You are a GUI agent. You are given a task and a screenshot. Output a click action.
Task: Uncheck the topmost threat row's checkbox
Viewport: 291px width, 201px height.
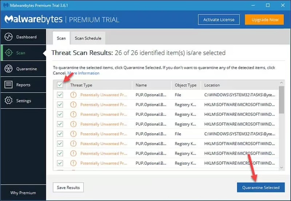pyautogui.click(x=60, y=95)
